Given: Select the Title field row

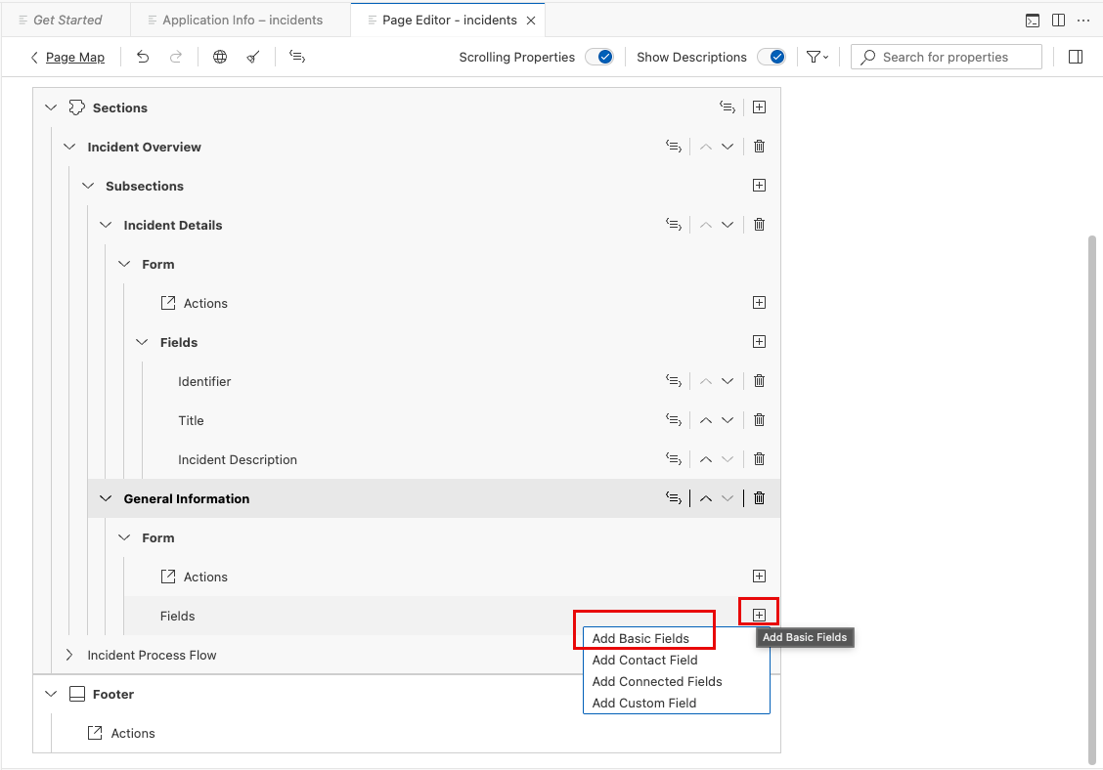Looking at the screenshot, I should [461, 420].
